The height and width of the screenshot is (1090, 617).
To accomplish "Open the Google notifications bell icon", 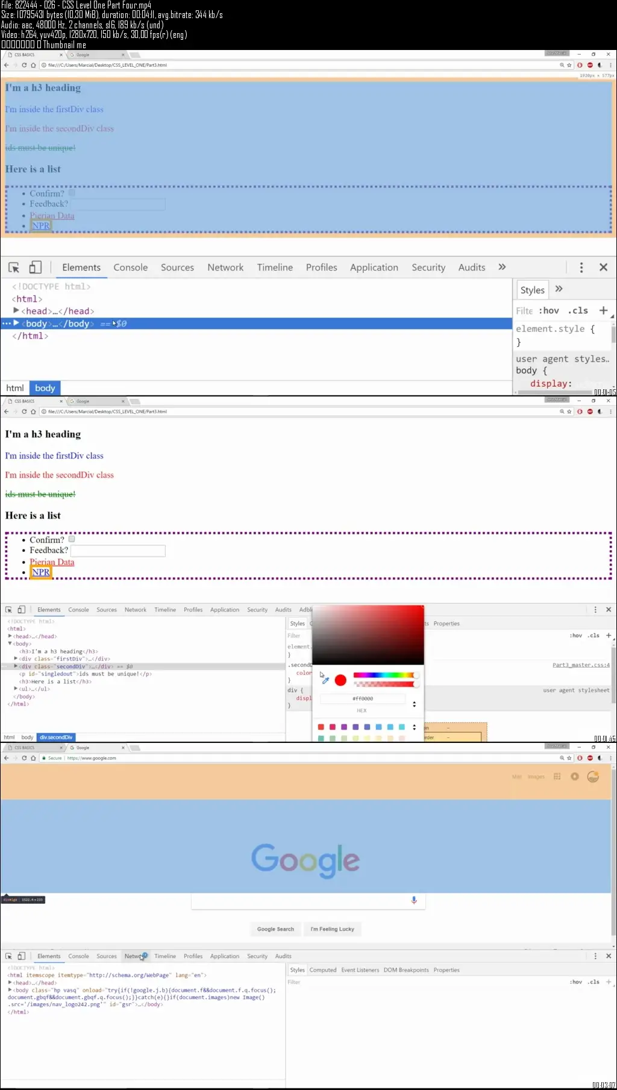I will coord(575,777).
